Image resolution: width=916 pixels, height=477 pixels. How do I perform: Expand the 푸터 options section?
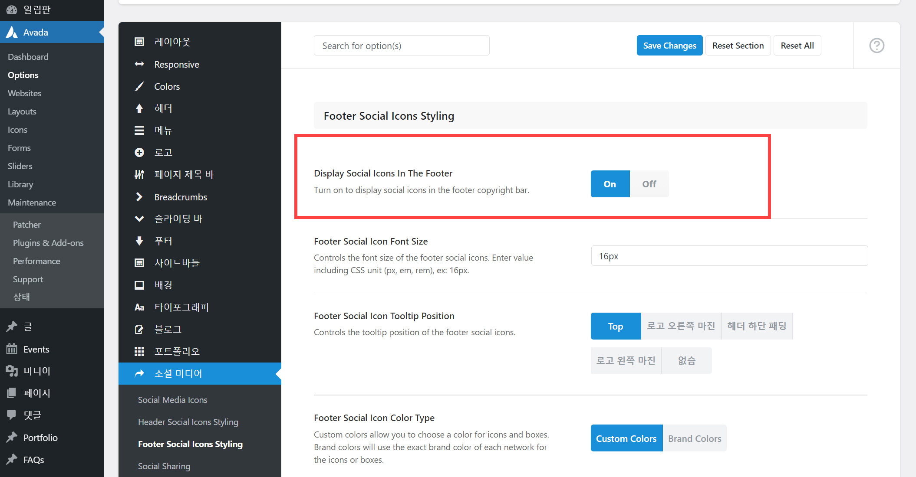163,241
